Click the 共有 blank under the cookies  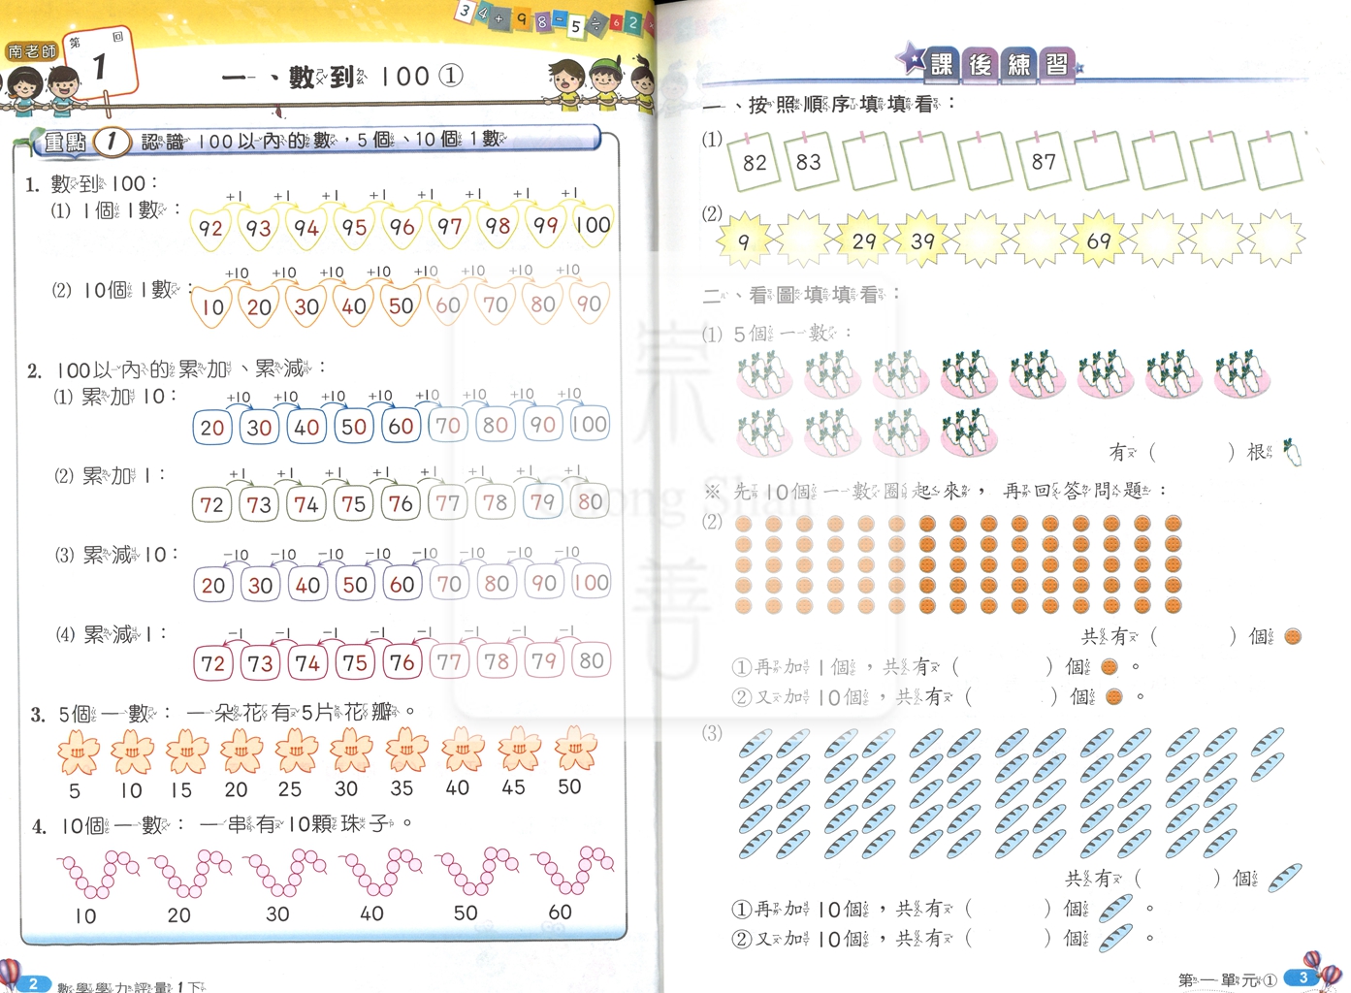[1194, 636]
